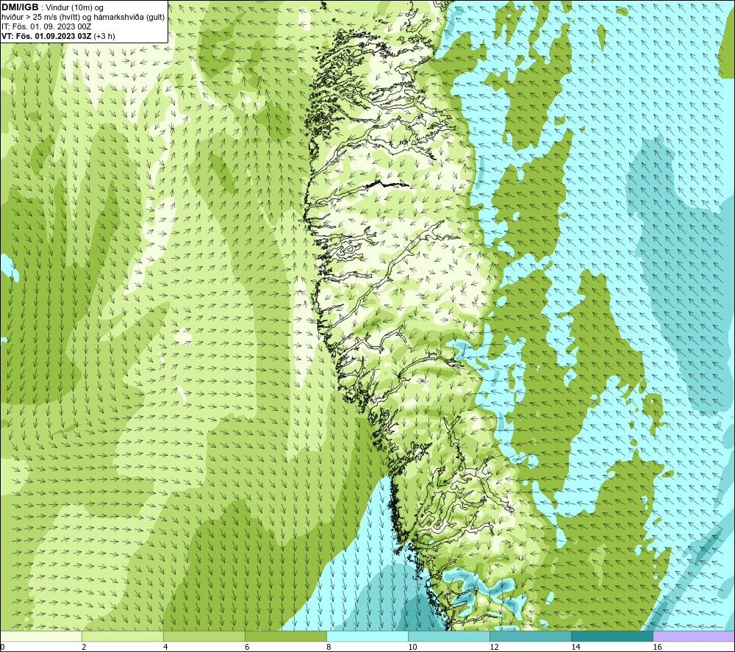
Task: Click the 2–4 m/s legend color swatch
Action: click(122, 636)
